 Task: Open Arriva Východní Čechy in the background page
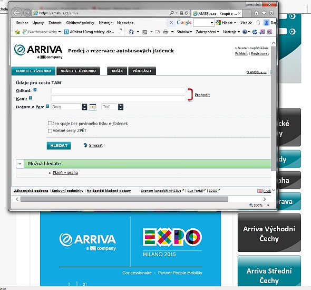(x=269, y=233)
